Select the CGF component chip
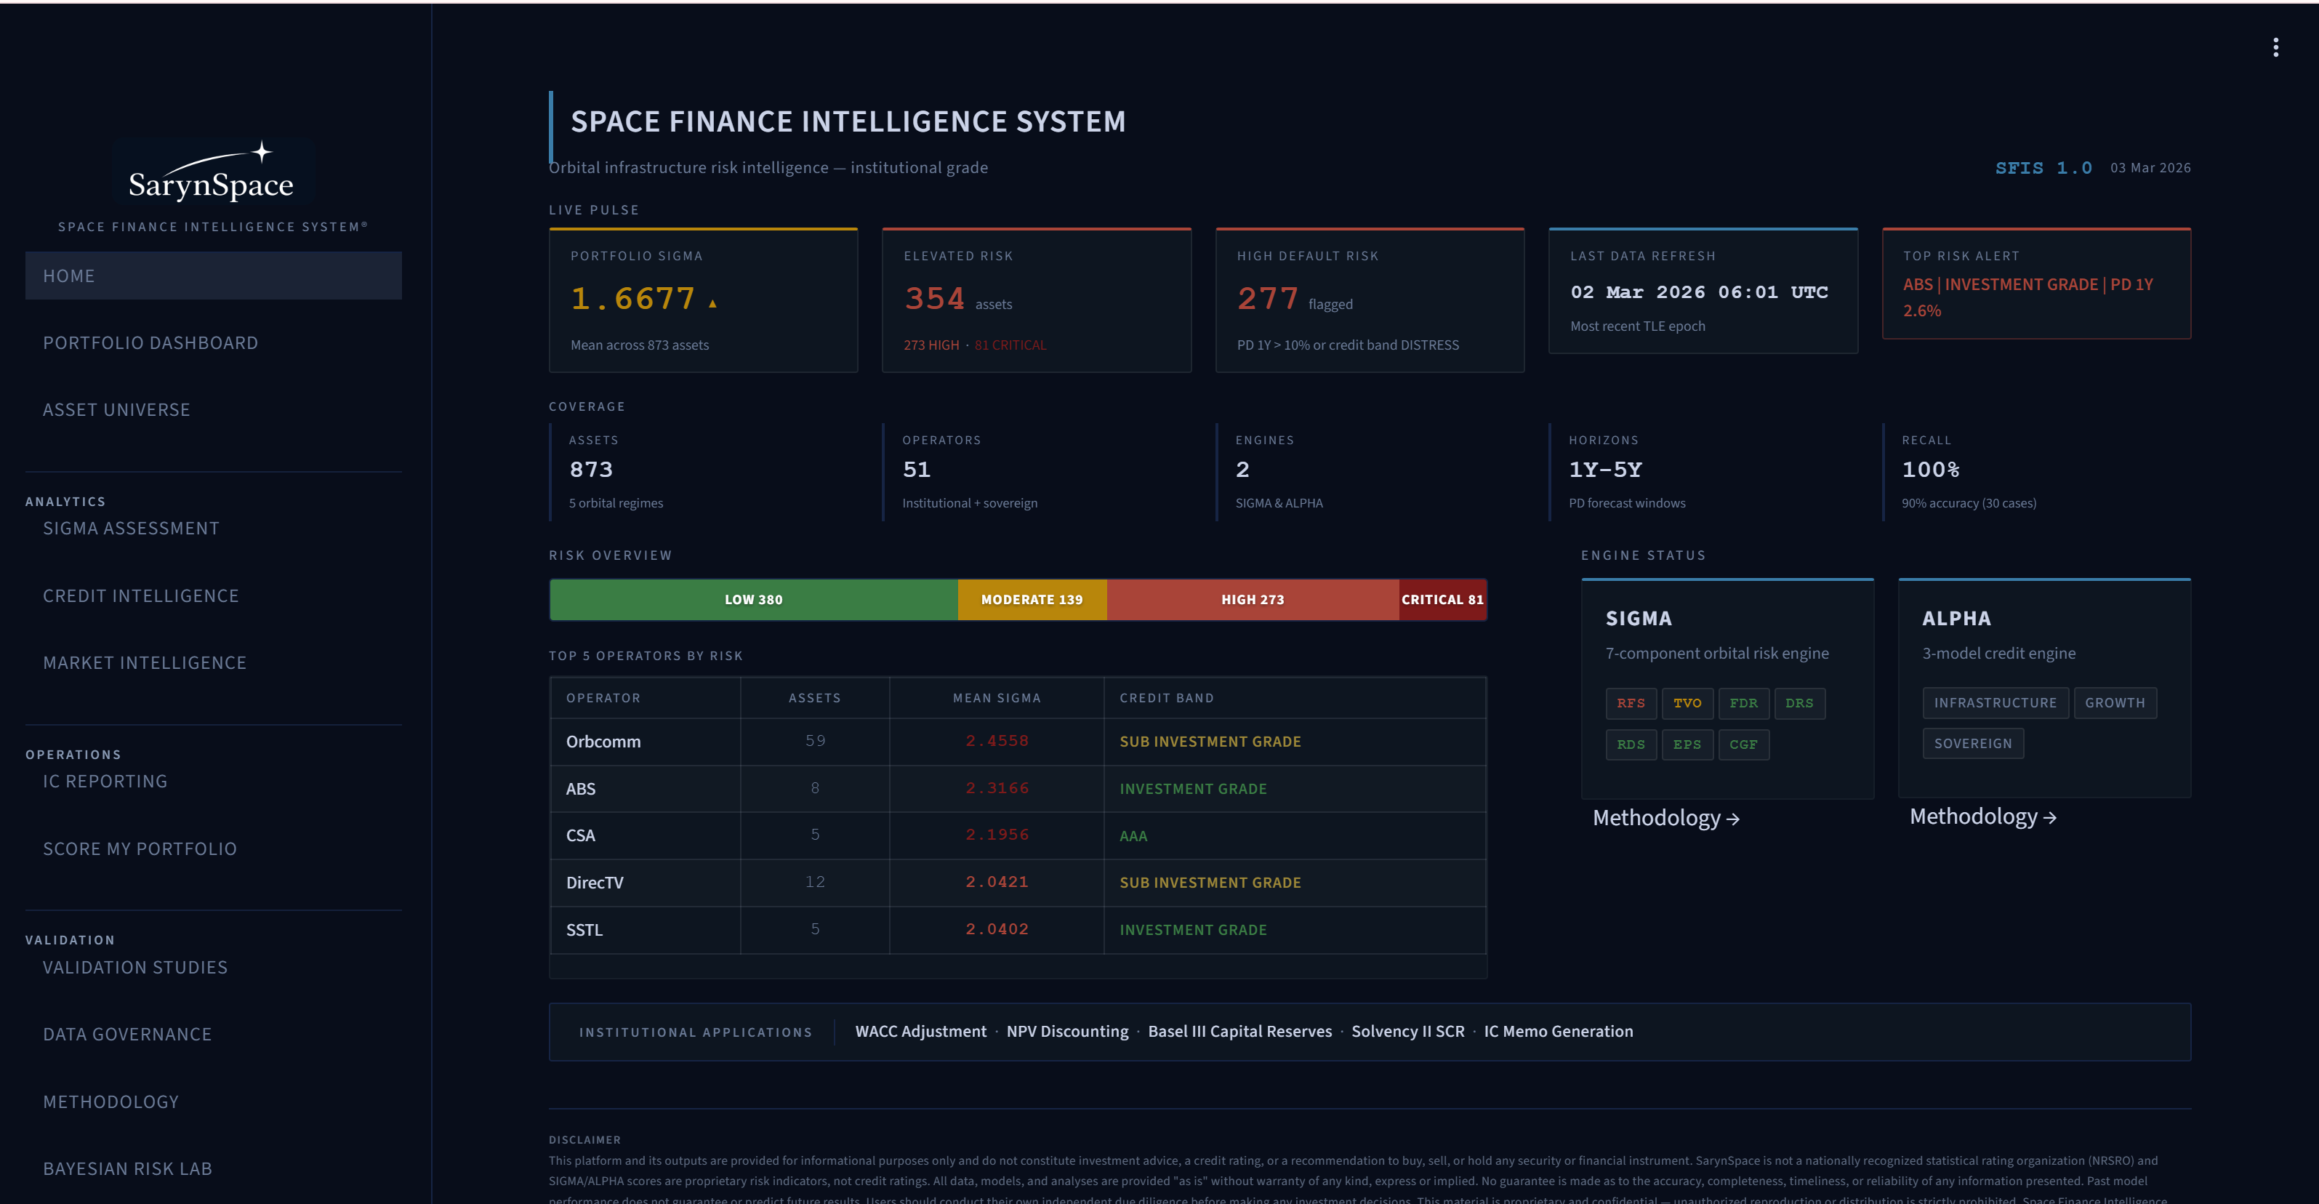The width and height of the screenshot is (2319, 1204). [1744, 744]
